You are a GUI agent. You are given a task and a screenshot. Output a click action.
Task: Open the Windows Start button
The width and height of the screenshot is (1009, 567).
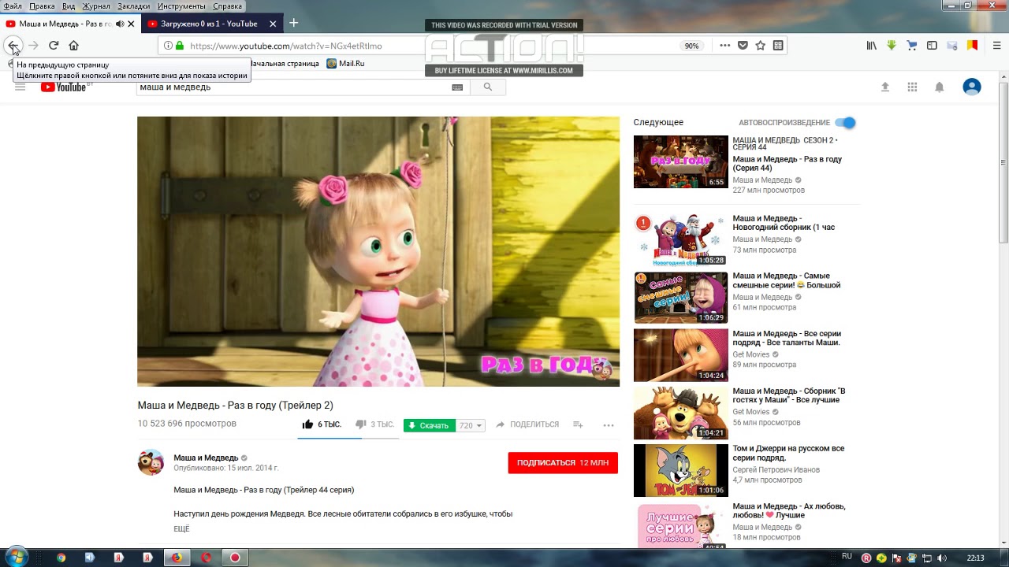pyautogui.click(x=15, y=558)
